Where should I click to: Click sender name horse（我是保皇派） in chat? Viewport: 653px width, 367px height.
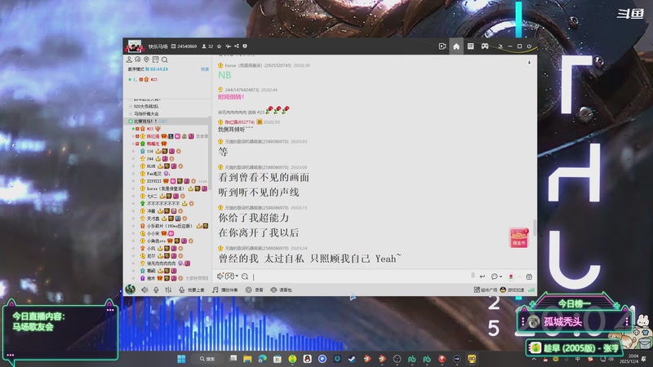pos(243,65)
